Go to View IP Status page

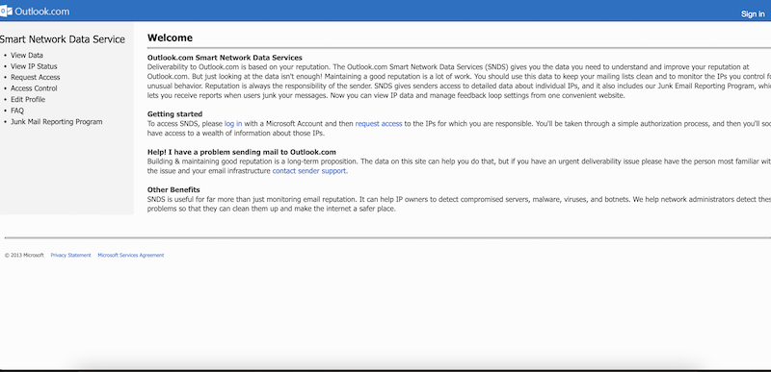coord(34,66)
